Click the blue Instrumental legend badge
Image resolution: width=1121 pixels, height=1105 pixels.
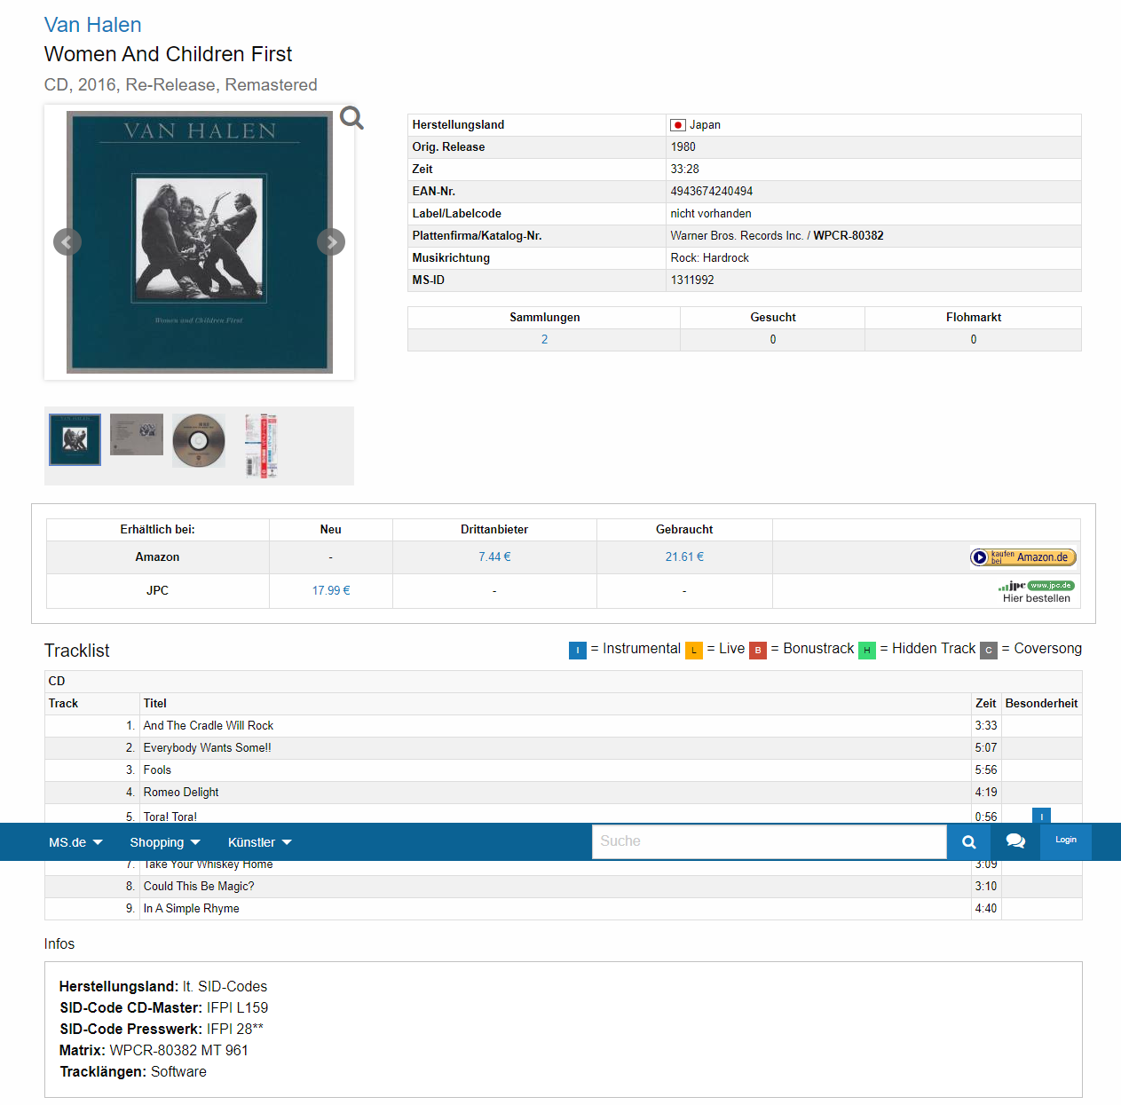tap(578, 651)
